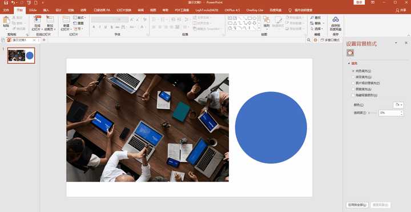
Task: Switch to the Insert (插入) tab
Action: (46, 10)
